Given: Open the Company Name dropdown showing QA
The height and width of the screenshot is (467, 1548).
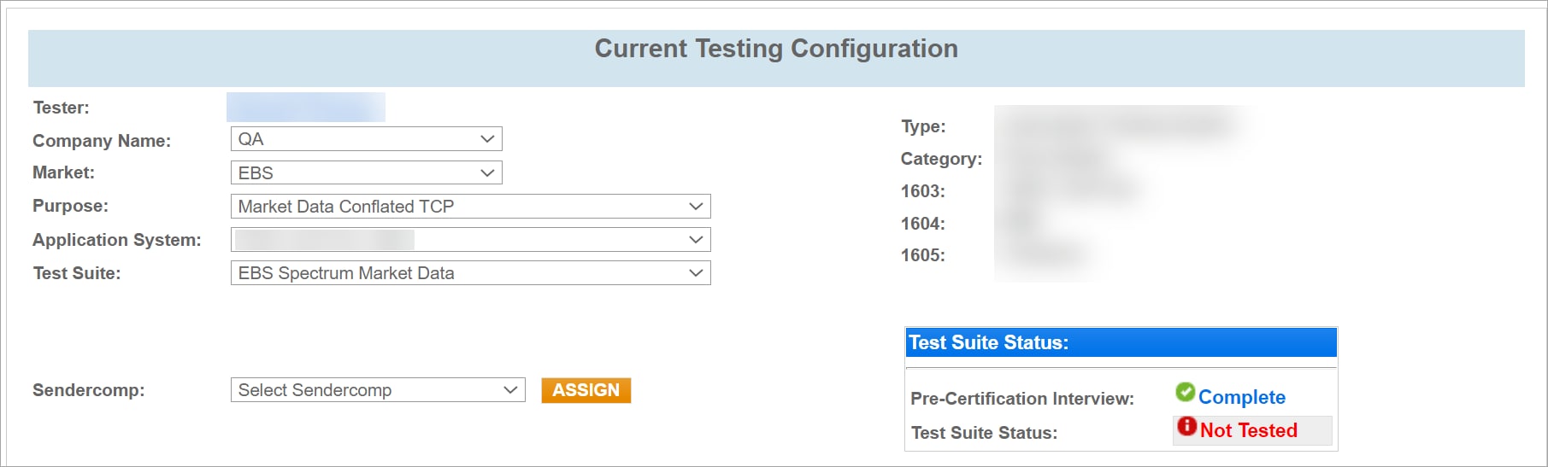Looking at the screenshot, I should pos(366,139).
